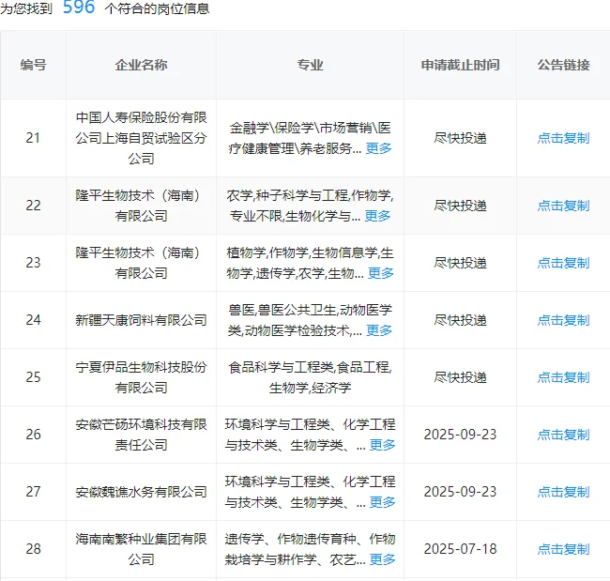Show more majors for 海南南繁种业集团
Viewport: 610px width, 581px height.
382,559
